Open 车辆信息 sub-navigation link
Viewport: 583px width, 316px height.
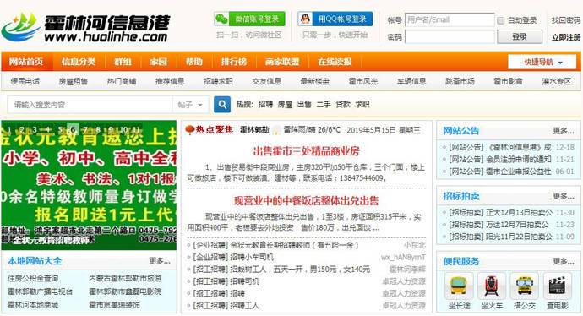click(x=411, y=81)
